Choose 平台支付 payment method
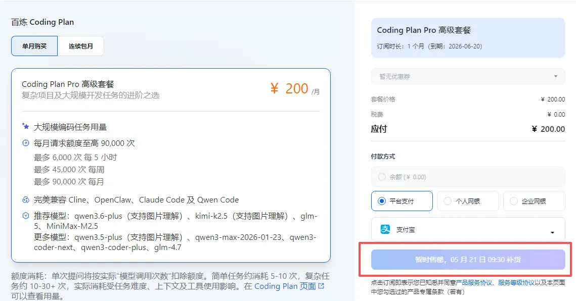 click(x=402, y=201)
